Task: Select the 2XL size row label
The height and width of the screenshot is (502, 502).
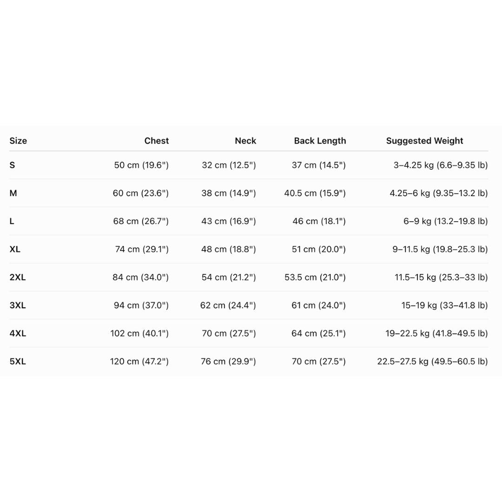Action: pos(18,277)
